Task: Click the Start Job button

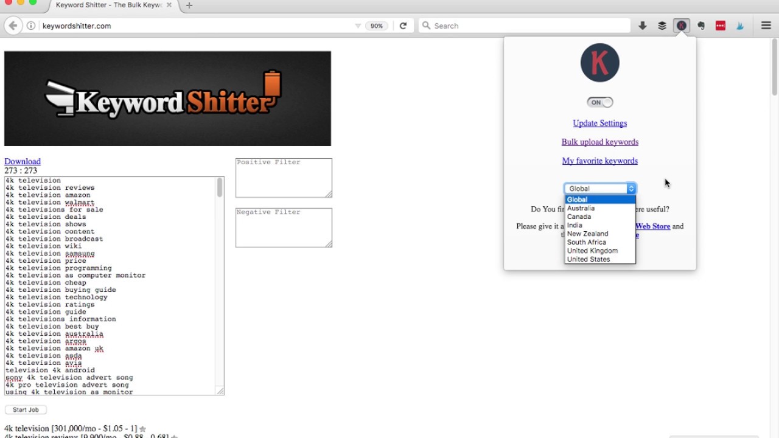Action: pos(26,410)
